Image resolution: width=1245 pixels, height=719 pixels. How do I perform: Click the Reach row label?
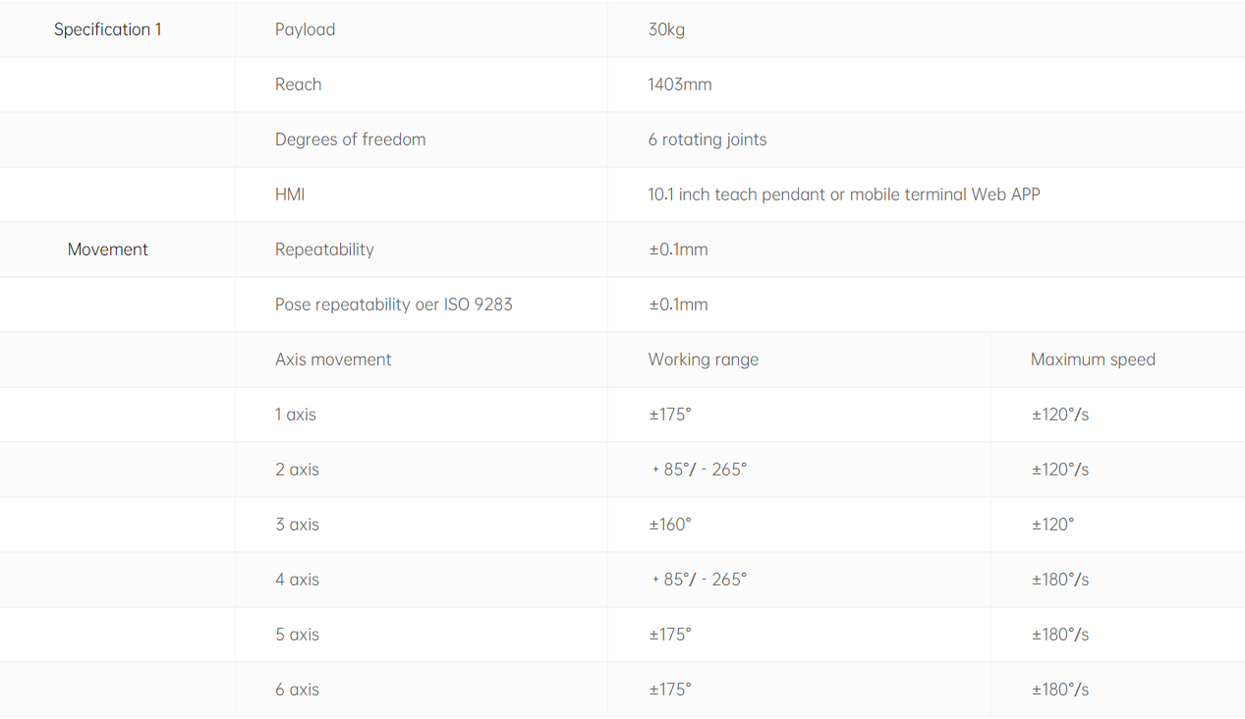[x=299, y=84]
